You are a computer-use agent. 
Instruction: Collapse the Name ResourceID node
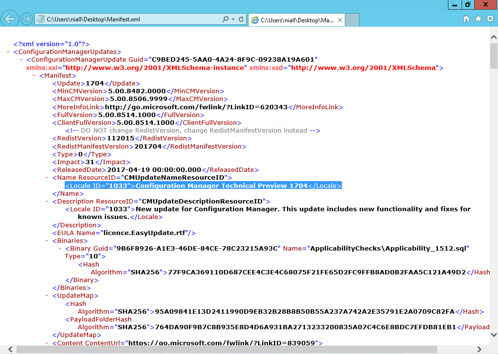coord(47,178)
